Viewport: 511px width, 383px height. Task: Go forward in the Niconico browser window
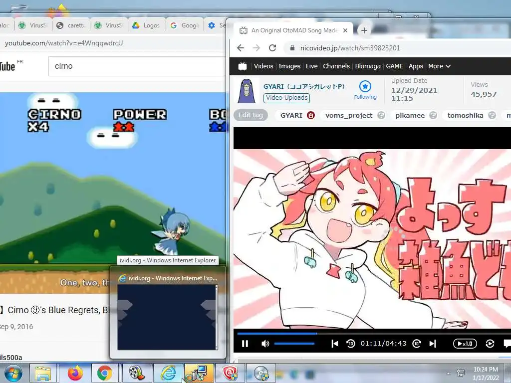coord(256,48)
